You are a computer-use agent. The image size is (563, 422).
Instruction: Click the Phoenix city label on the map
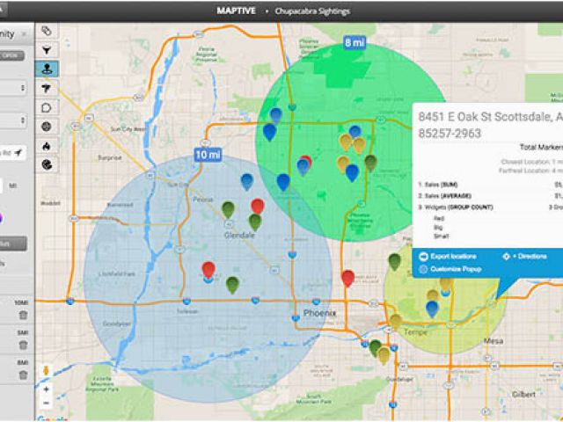click(319, 313)
